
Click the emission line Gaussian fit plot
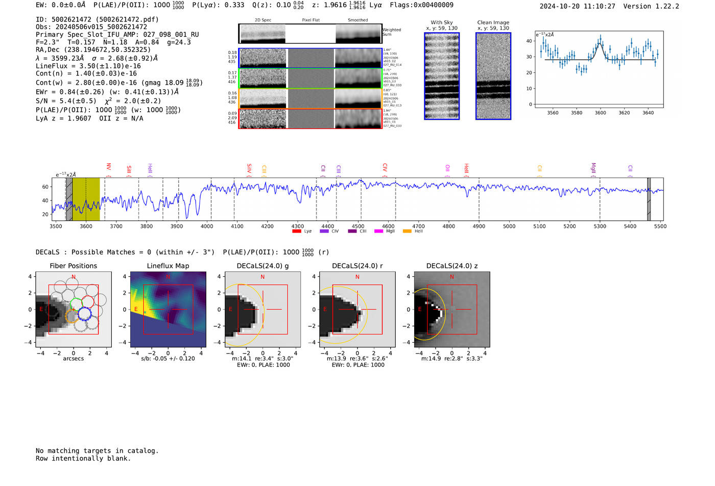coord(599,69)
